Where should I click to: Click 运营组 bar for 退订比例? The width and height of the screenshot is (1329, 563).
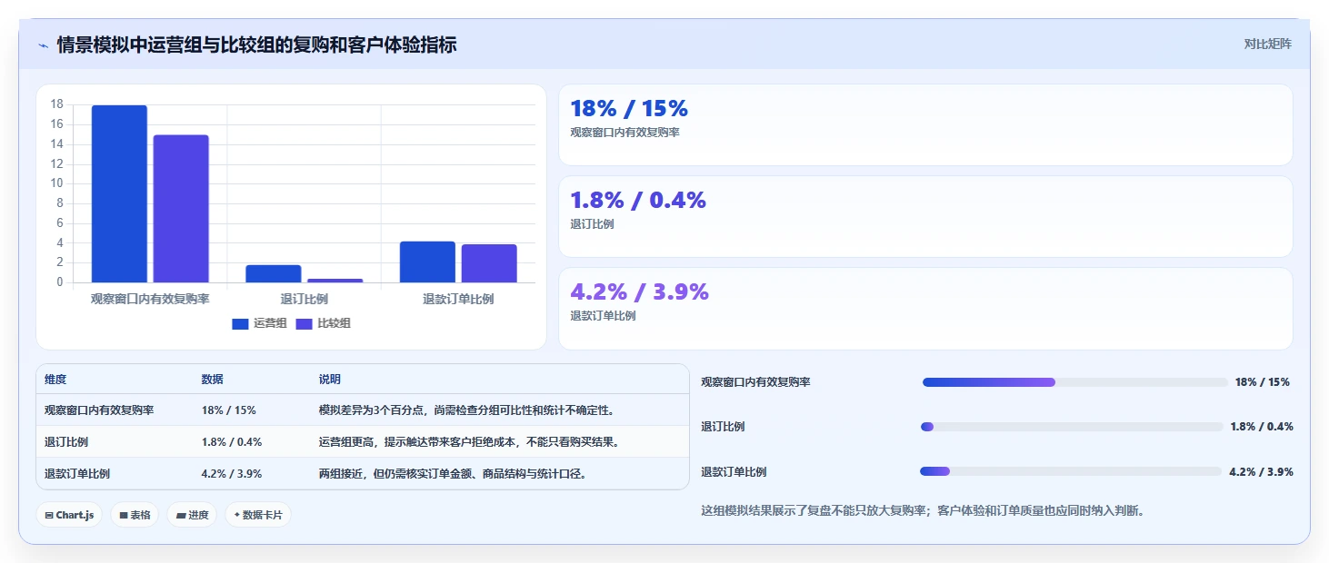274,273
